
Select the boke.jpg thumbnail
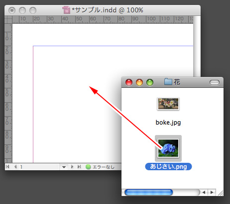tap(168, 104)
